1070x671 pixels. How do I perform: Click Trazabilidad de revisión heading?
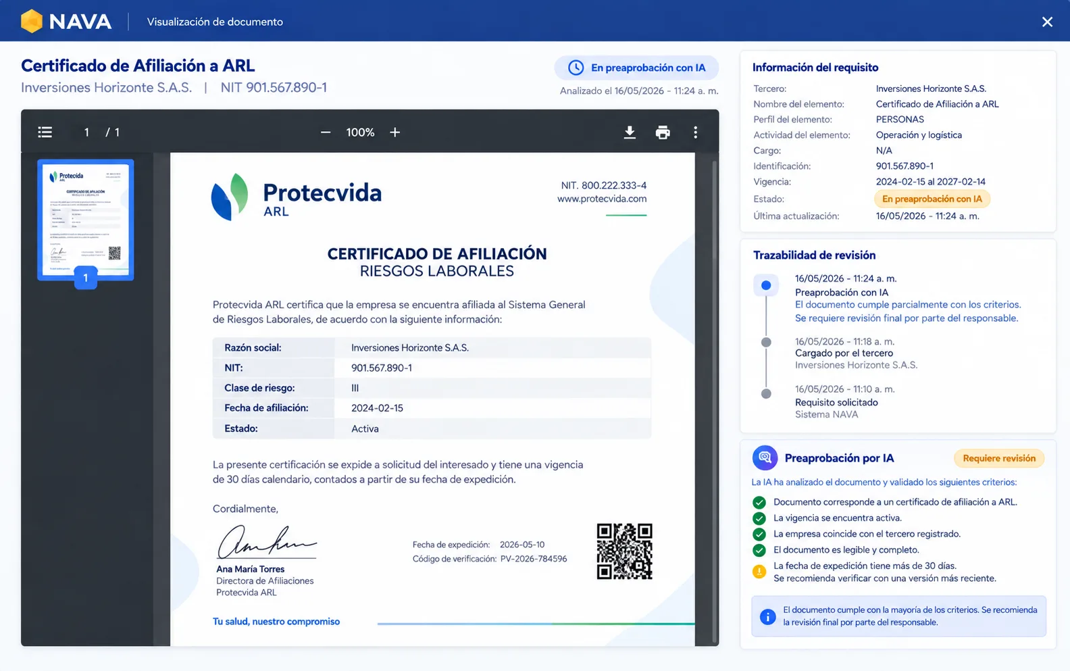pos(814,255)
